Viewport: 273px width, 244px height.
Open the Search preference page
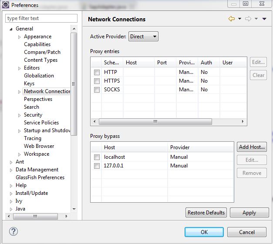click(x=31, y=107)
